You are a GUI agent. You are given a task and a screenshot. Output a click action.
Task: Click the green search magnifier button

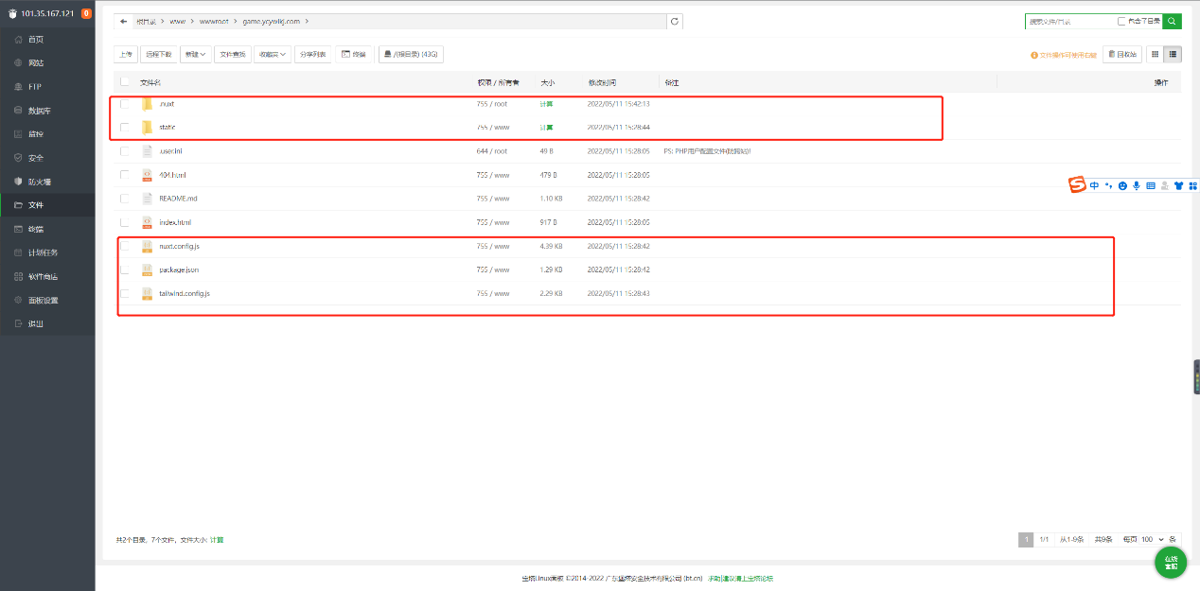(1172, 21)
